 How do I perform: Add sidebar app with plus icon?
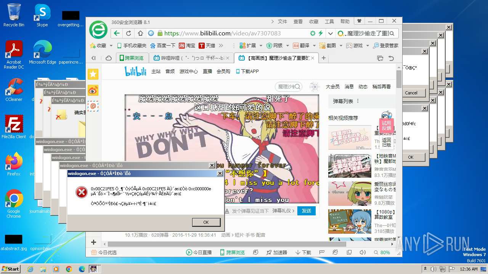click(x=93, y=242)
